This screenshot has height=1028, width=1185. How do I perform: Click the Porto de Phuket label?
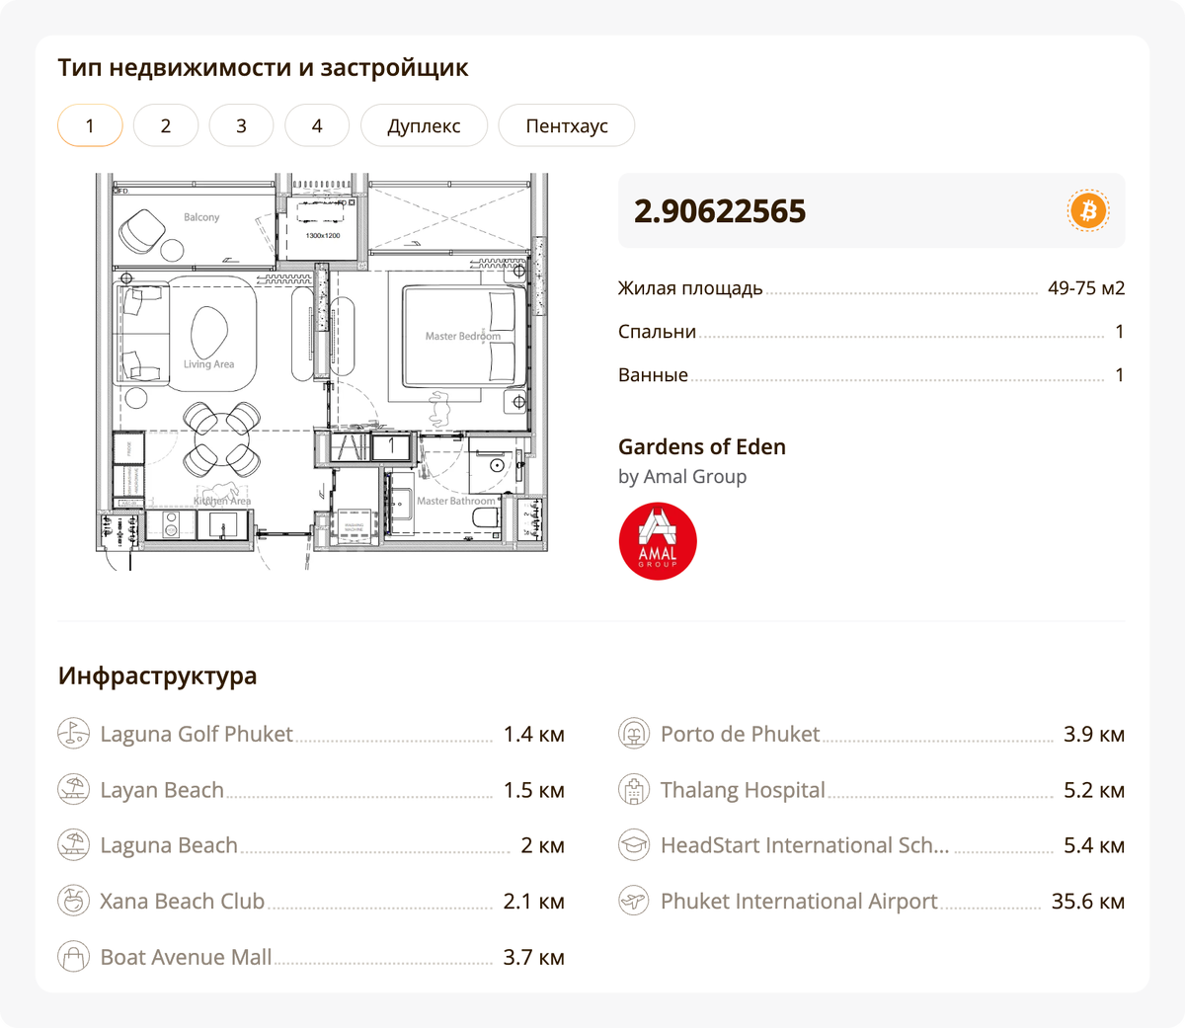pos(741,735)
